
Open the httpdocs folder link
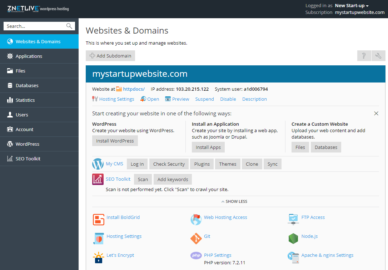(x=134, y=89)
